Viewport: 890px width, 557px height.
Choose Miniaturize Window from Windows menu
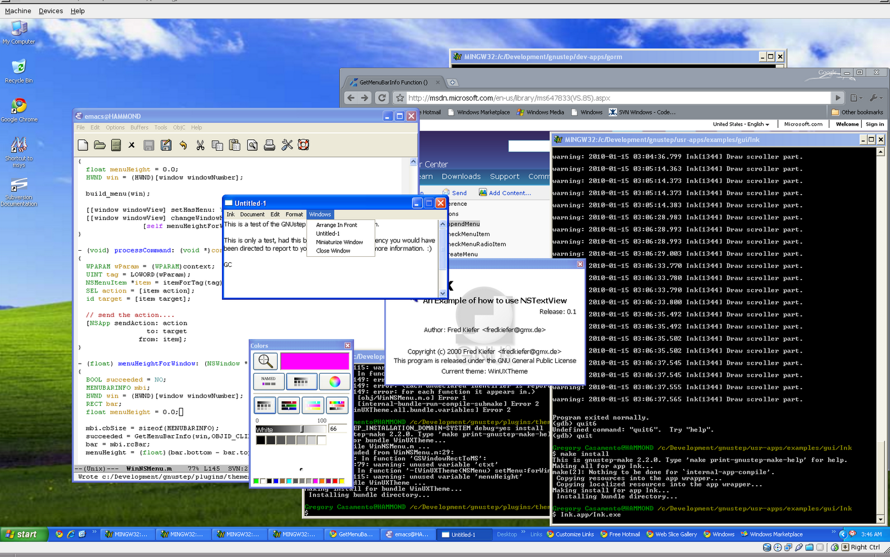(339, 242)
